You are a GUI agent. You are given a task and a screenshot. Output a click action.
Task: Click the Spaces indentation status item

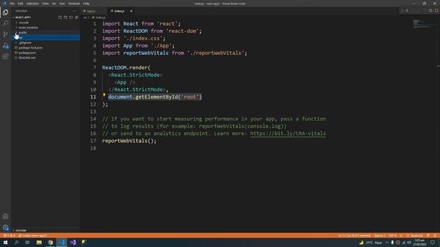pyautogui.click(x=379, y=235)
